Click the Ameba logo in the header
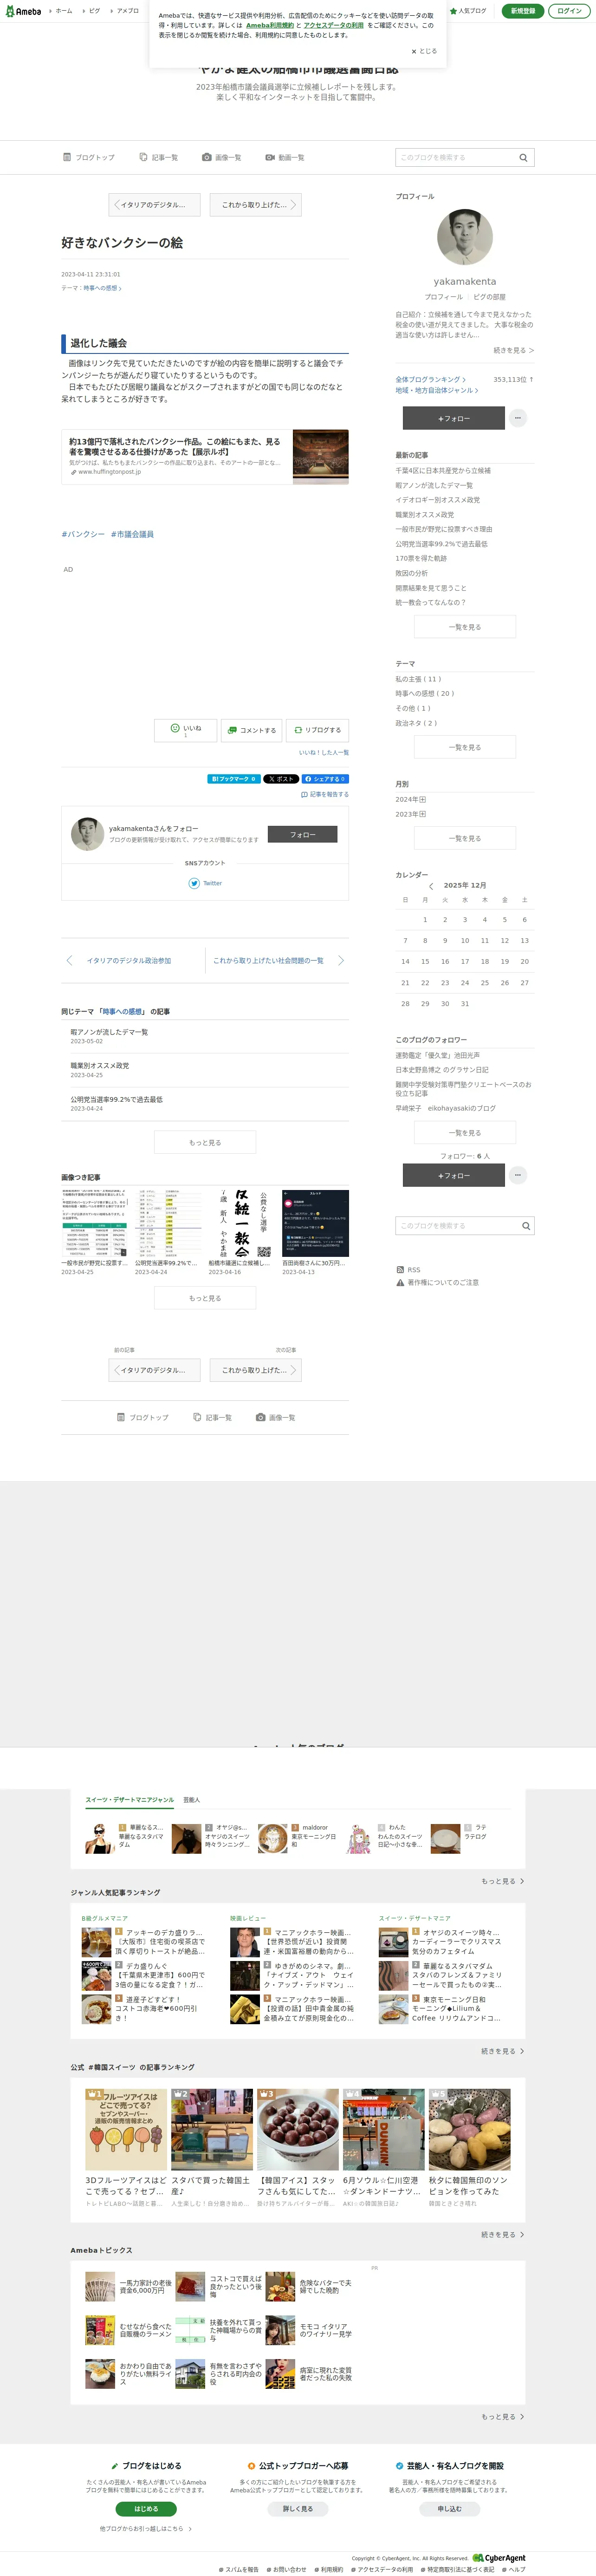The width and height of the screenshot is (596, 2576). [x=23, y=11]
